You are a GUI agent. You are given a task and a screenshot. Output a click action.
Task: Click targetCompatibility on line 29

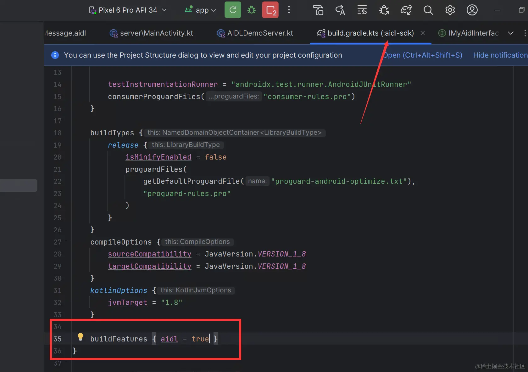[149, 266]
